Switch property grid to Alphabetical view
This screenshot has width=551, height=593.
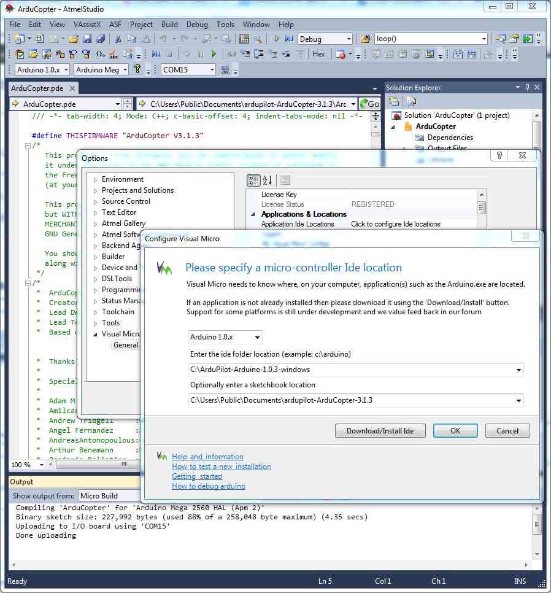(x=268, y=180)
